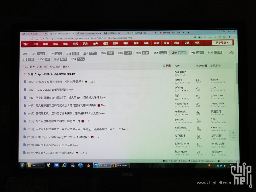
Task: Open the extensions puzzle icon
Action: [x=225, y=37]
